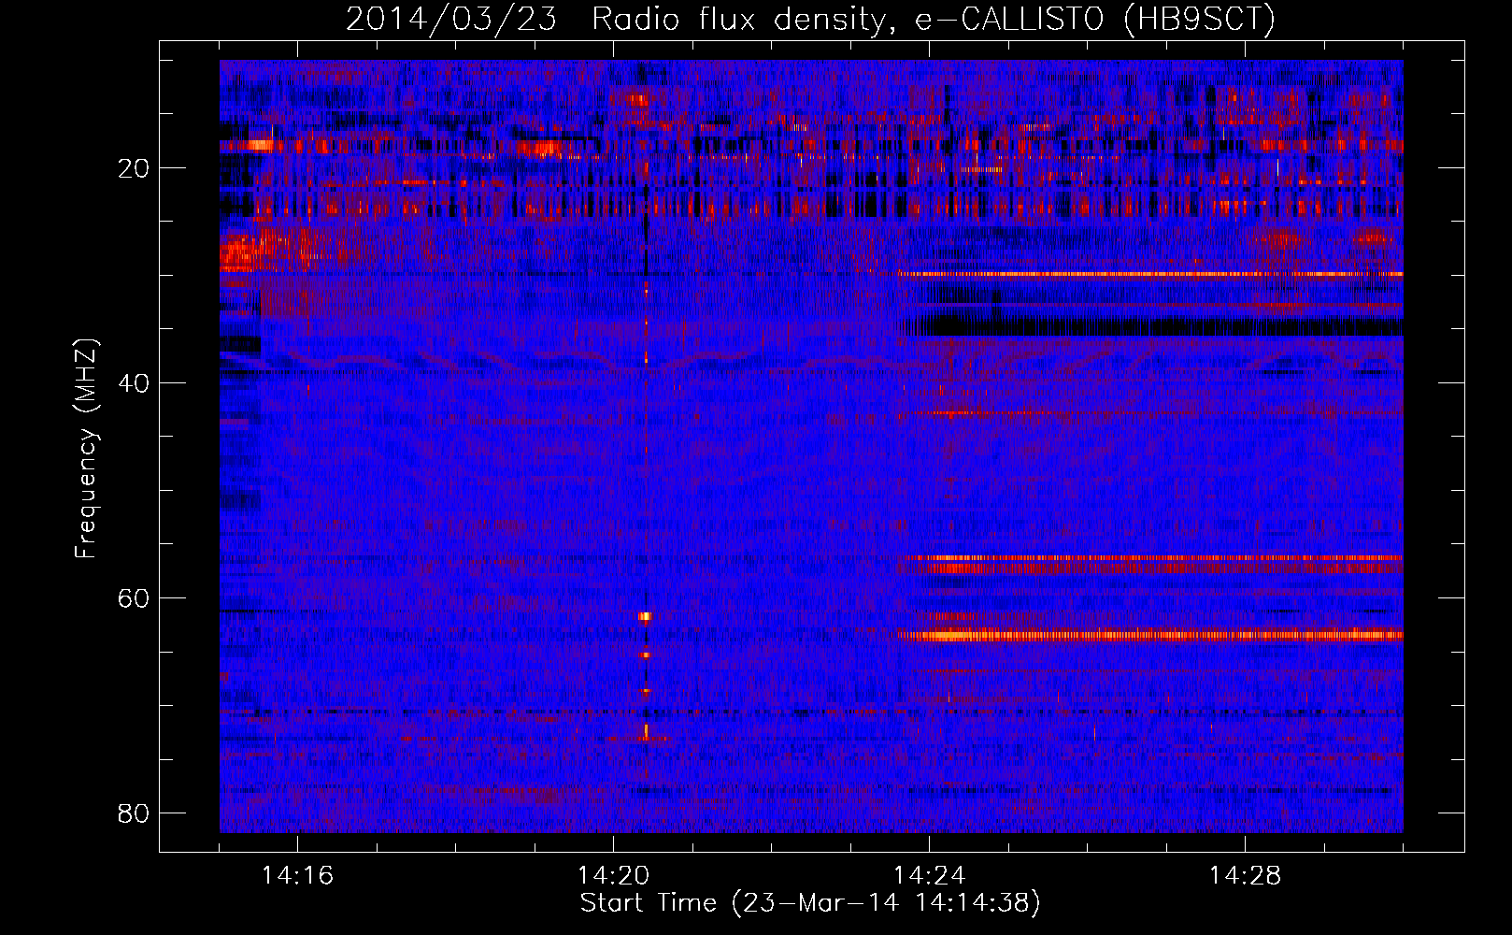Screen dimensions: 1512x935
Task: Click the bright spot near 62 MHz at 14:20
Action: point(645,616)
